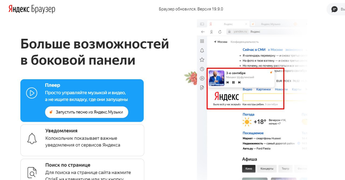Click the bell icon in Уведомления card
This screenshot has height=180, width=345.
pyautogui.click(x=32, y=139)
